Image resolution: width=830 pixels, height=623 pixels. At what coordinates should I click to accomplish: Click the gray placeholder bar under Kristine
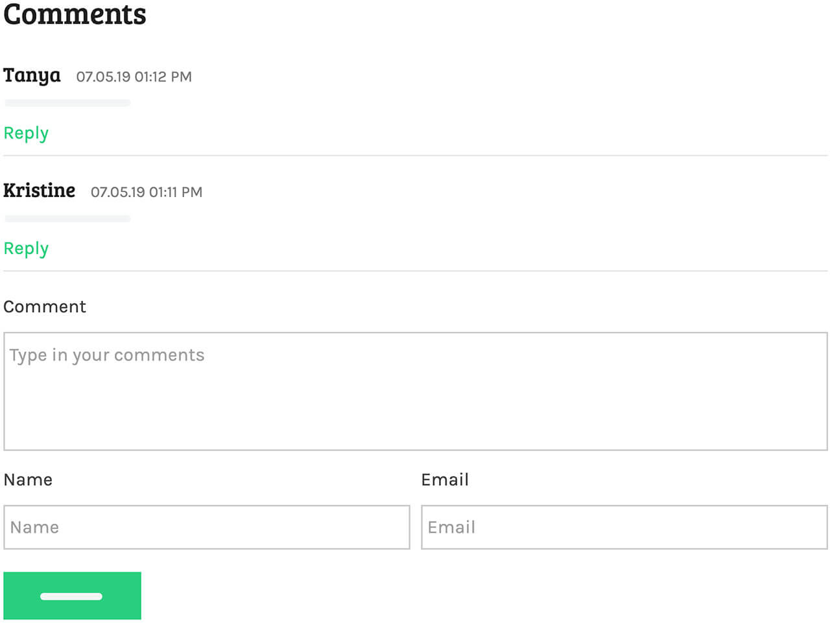click(67, 218)
